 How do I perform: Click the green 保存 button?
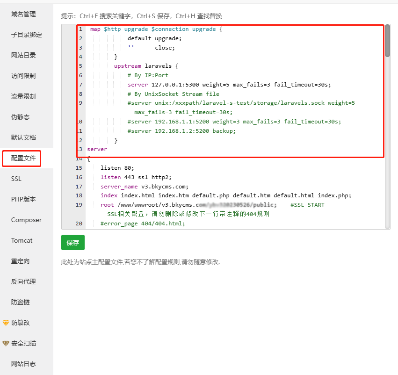(x=73, y=243)
